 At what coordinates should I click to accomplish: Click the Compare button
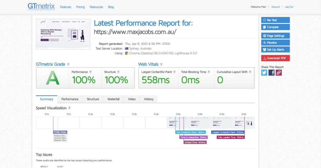click(x=275, y=27)
